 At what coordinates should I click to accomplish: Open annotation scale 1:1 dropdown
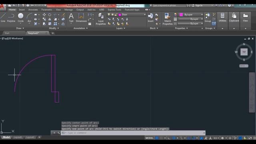click(x=216, y=138)
